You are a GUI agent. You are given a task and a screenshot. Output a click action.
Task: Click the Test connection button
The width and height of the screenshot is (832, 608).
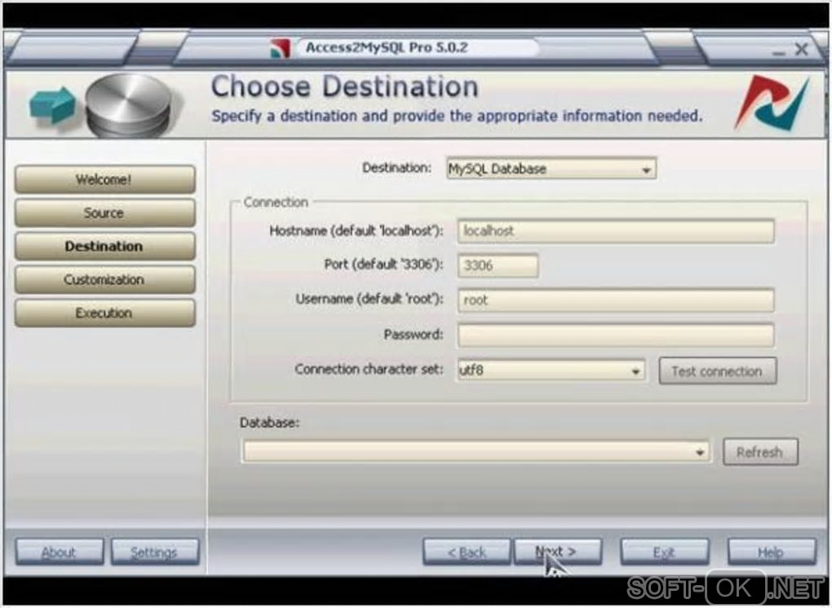click(717, 371)
